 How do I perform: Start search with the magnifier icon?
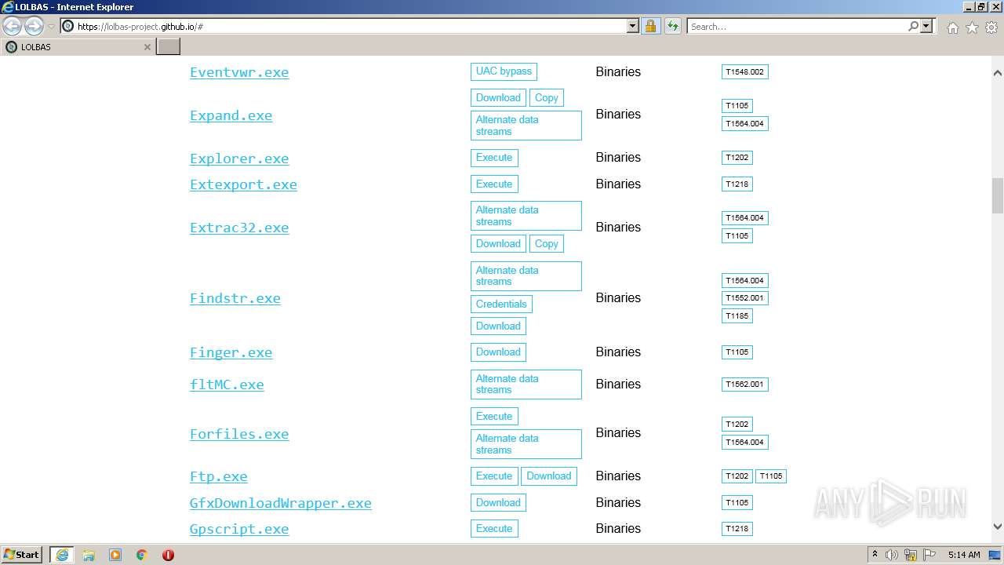point(913,27)
